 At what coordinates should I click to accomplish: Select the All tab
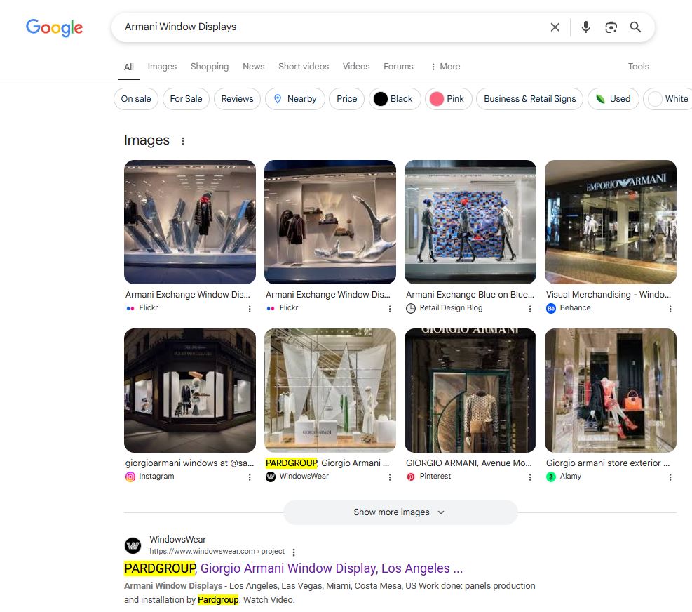(x=129, y=67)
